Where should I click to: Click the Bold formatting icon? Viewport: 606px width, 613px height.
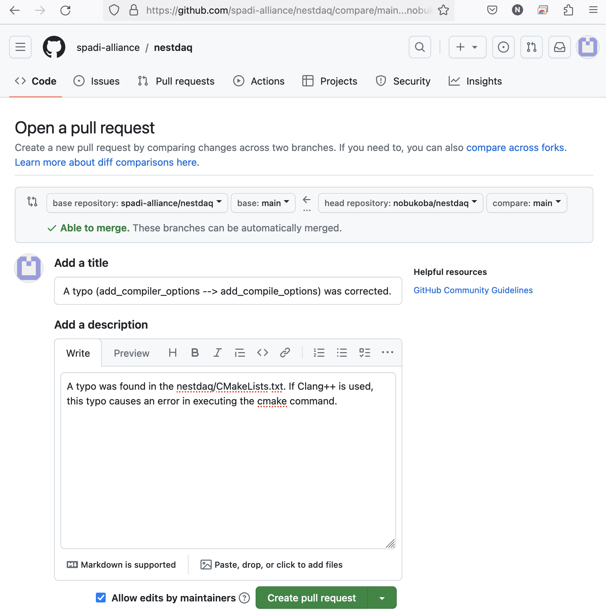pos(195,352)
